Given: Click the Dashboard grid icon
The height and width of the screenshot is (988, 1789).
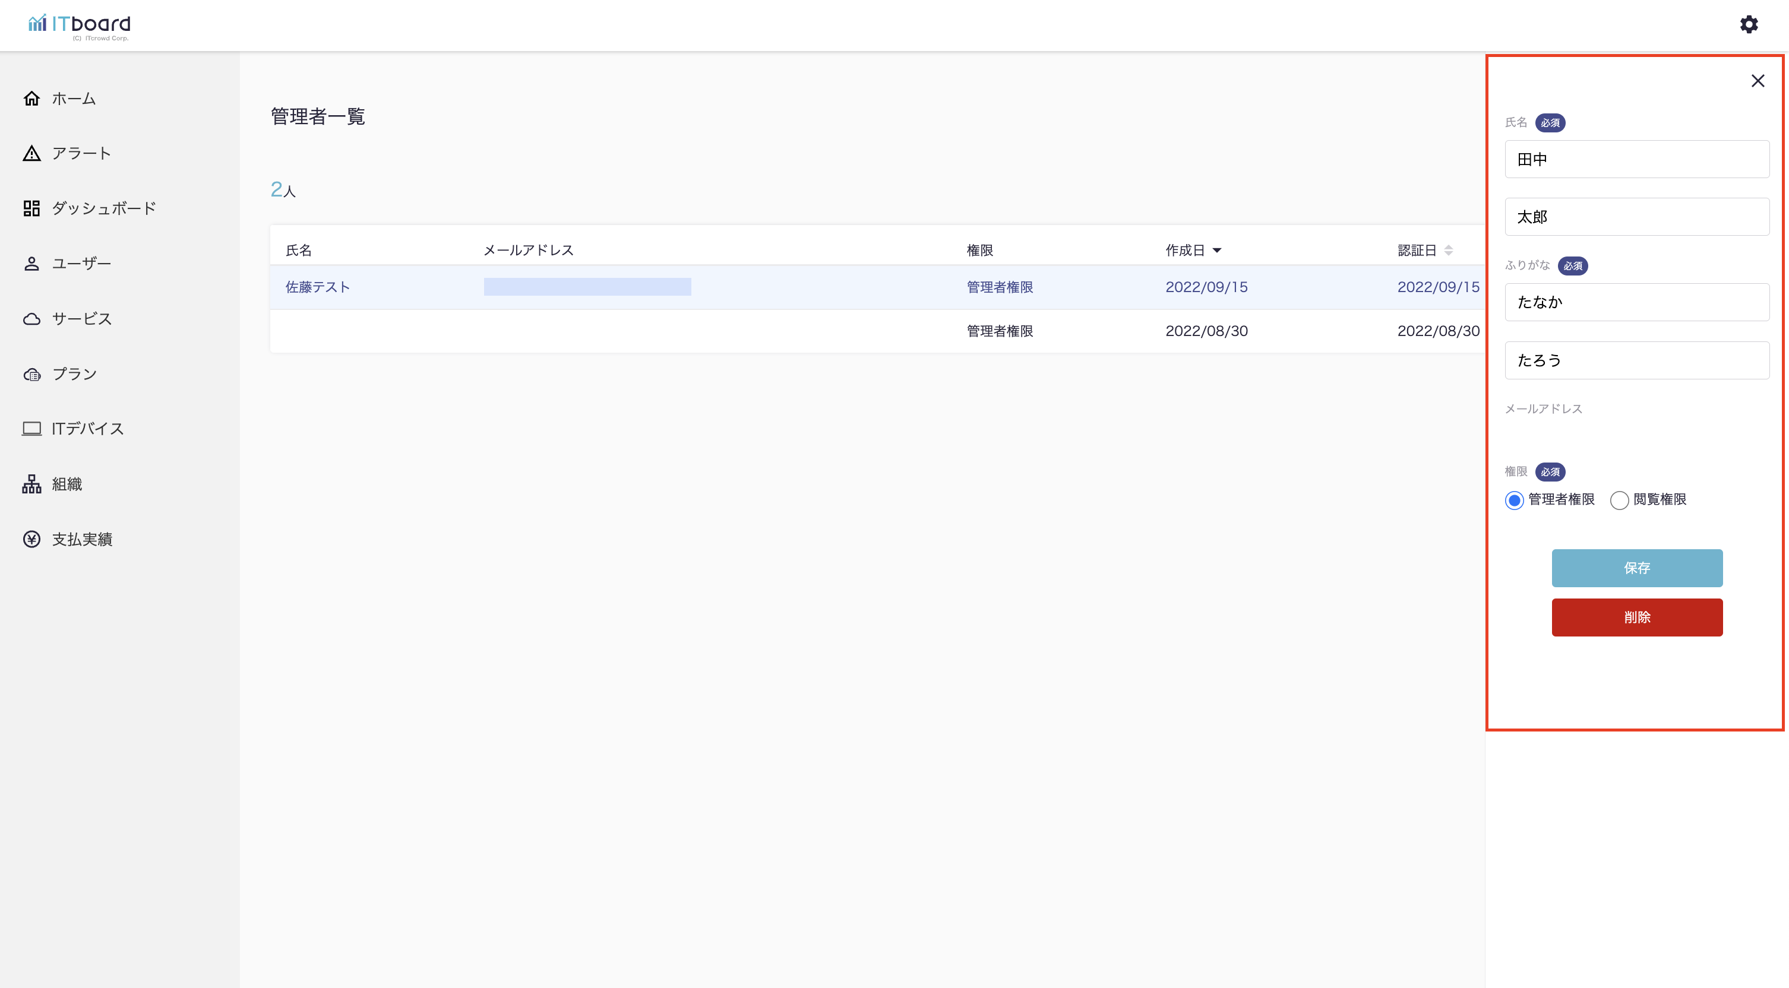Looking at the screenshot, I should pyautogui.click(x=31, y=208).
